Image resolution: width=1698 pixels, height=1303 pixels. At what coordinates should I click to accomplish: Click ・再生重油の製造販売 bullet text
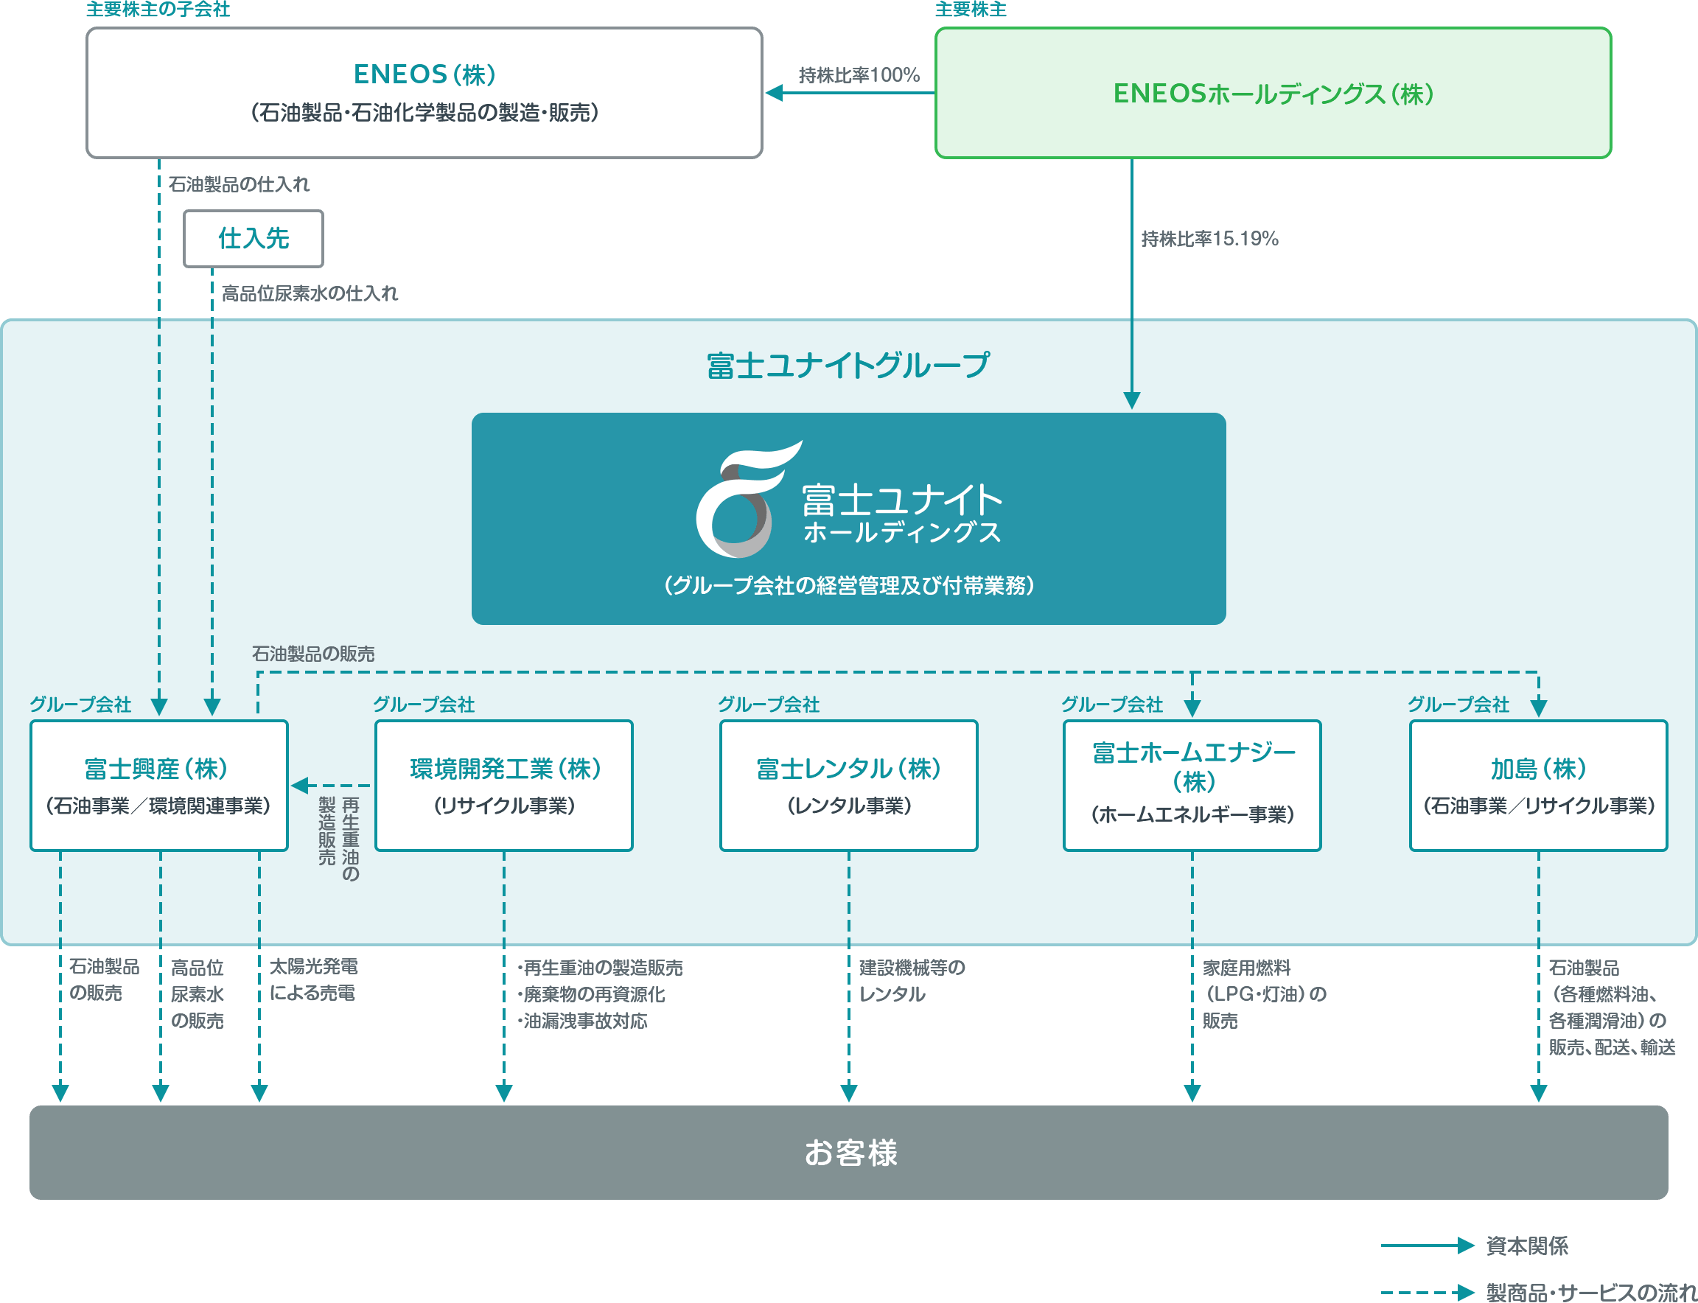[600, 967]
